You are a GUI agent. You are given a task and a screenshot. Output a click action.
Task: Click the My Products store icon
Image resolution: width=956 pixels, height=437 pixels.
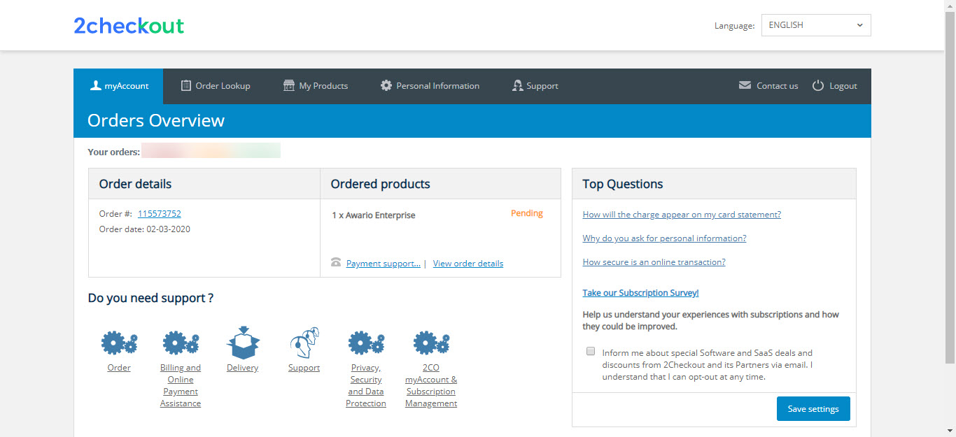click(x=289, y=85)
